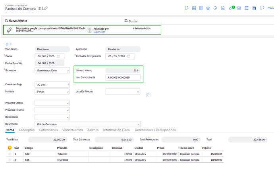This screenshot has height=169, width=274.
Task: Click the email envelope icon
Action: [239, 8]
